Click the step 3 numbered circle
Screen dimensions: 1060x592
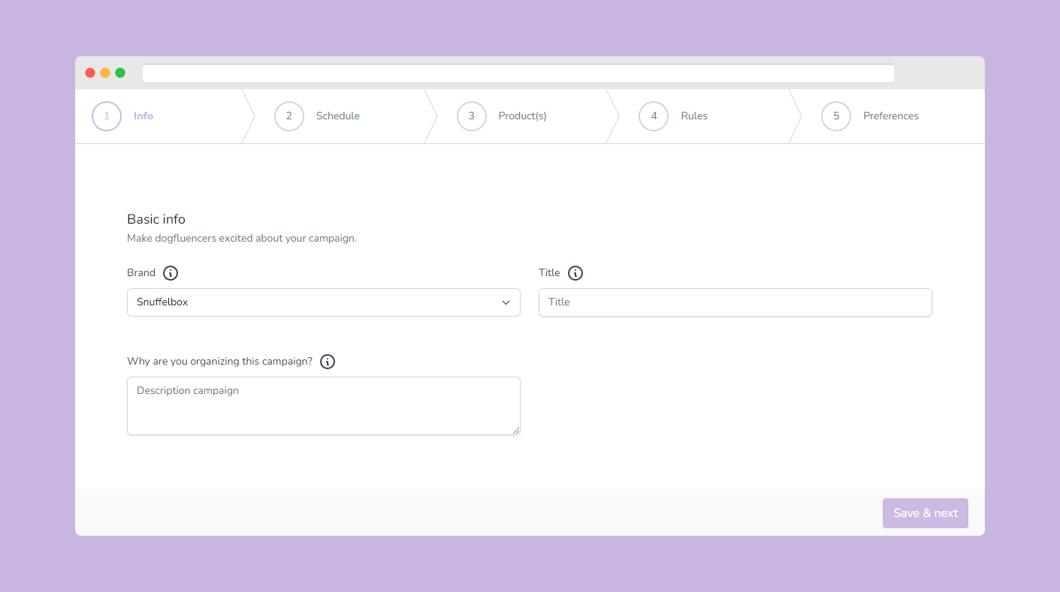472,116
